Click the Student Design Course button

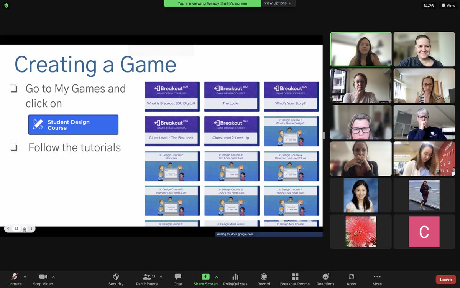(73, 125)
